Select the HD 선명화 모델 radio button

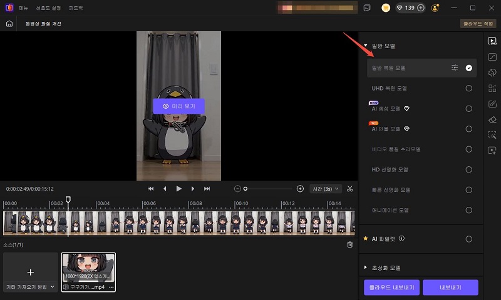(468, 169)
